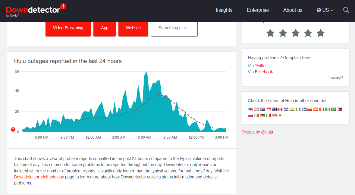Screen dimensions: 355x195
Task: Select the Germany flag
Action: click(x=262, y=115)
